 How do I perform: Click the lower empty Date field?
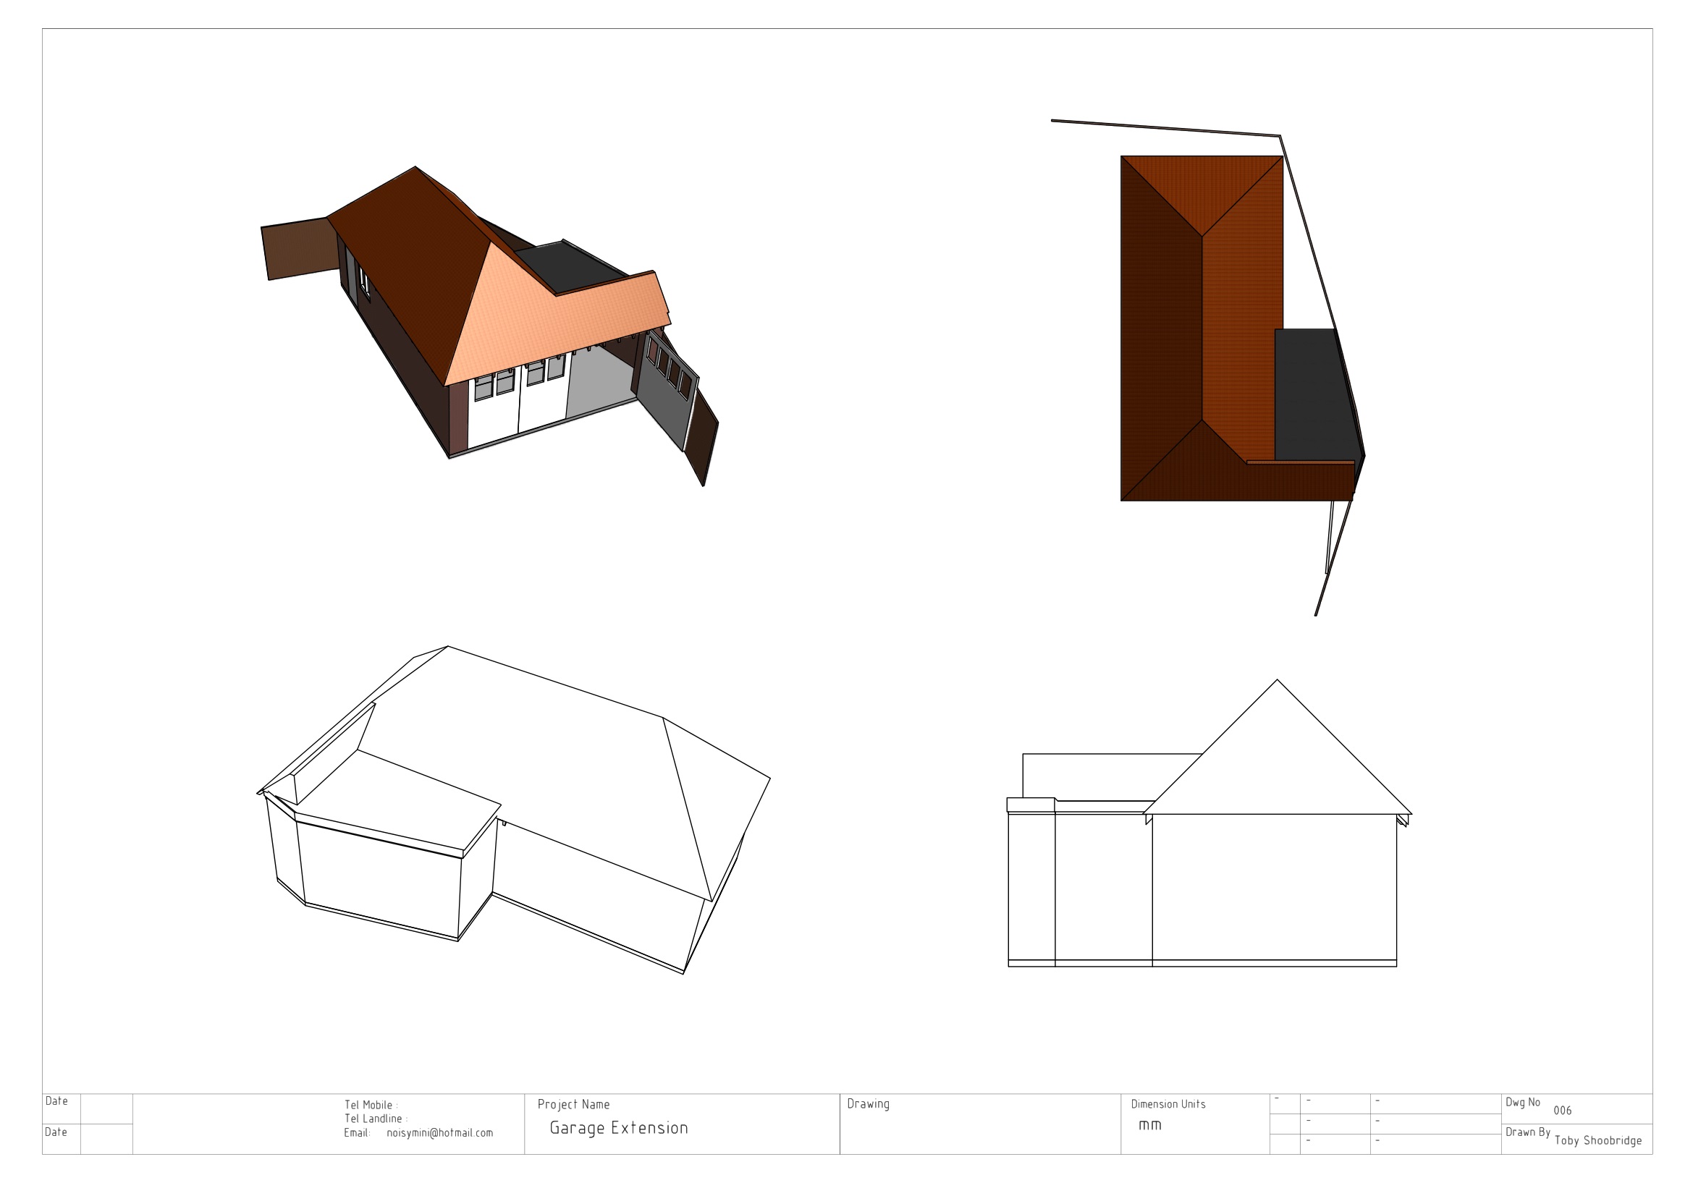106,1139
